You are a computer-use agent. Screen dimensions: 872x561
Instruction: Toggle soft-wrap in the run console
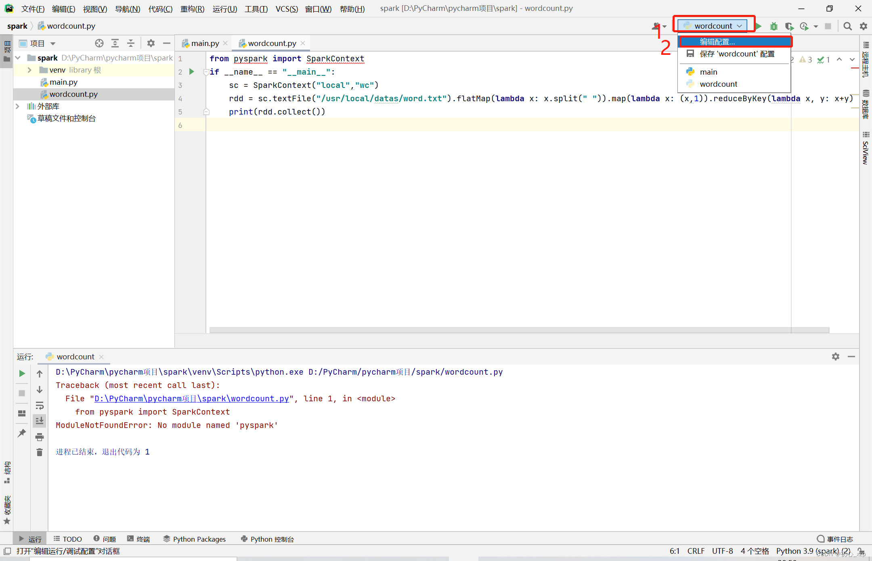(40, 406)
